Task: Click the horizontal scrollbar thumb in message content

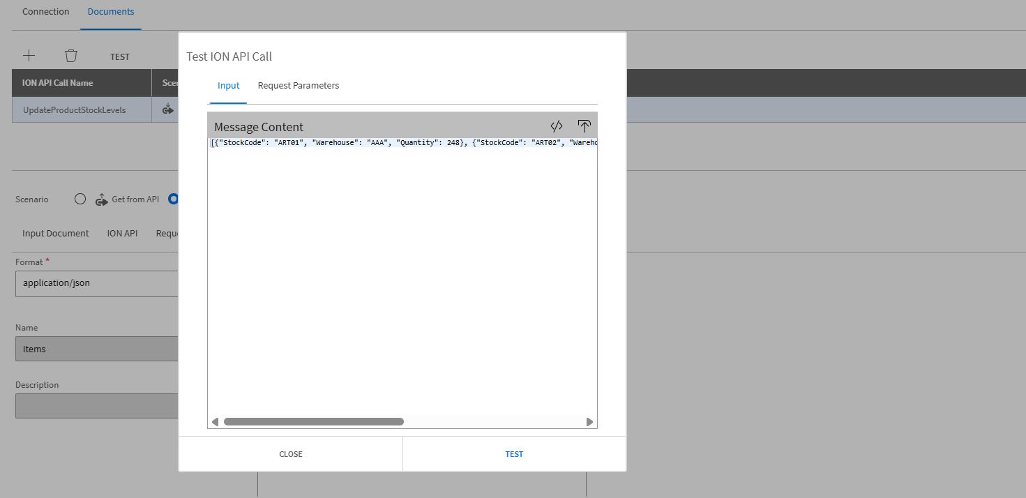Action: point(314,421)
